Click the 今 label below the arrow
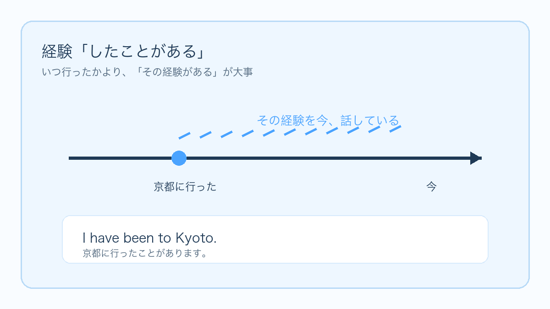The height and width of the screenshot is (309, 550). coord(431,187)
